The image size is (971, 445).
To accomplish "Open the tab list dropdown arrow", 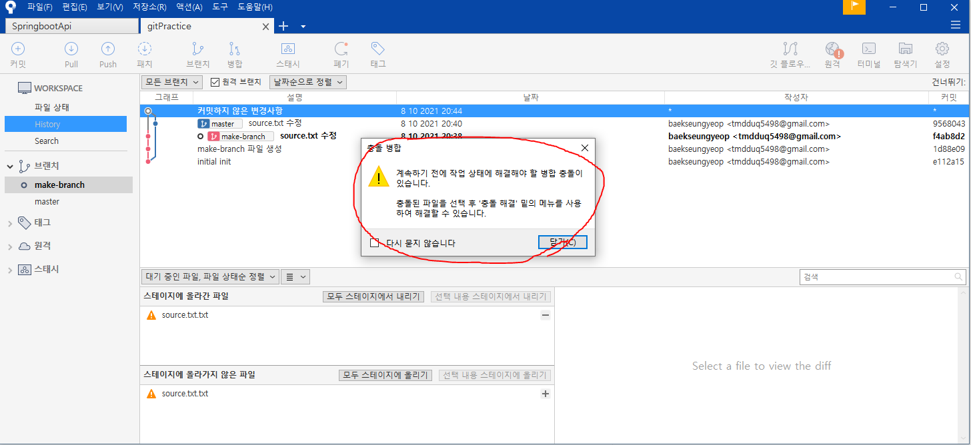I will (x=303, y=27).
